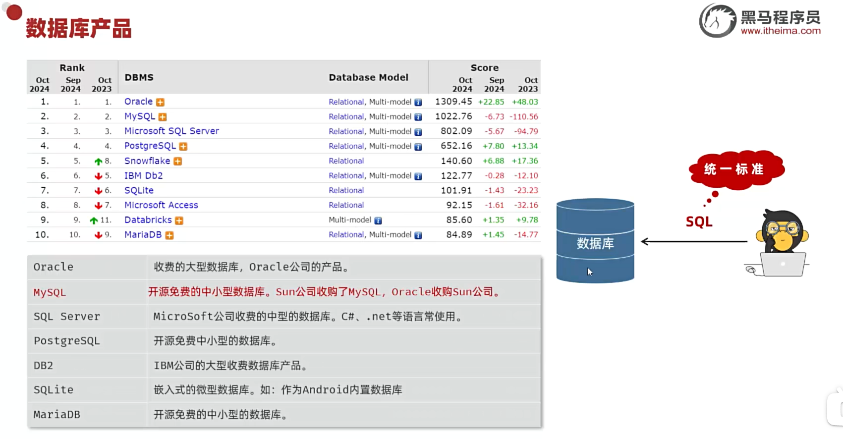Click score value 802.09
Viewport: 843px width, 439px height.
(456, 131)
